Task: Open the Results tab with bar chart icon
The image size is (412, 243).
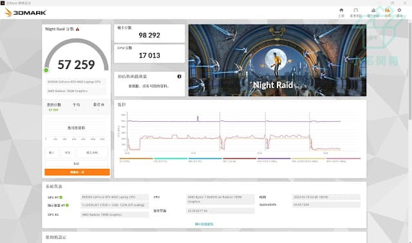Action: click(388, 12)
